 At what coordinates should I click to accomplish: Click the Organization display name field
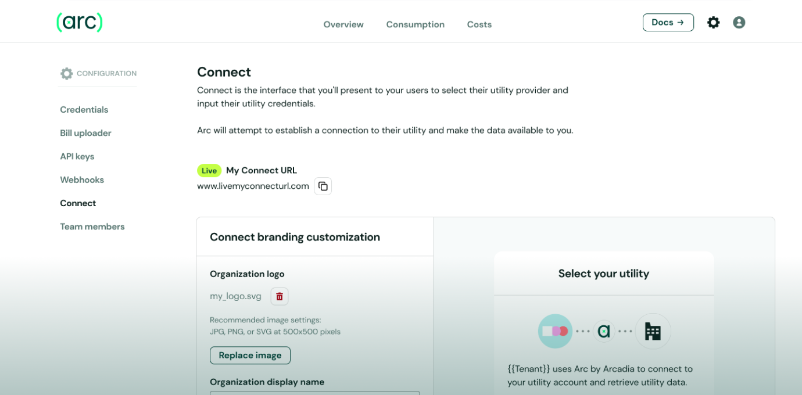point(314,393)
